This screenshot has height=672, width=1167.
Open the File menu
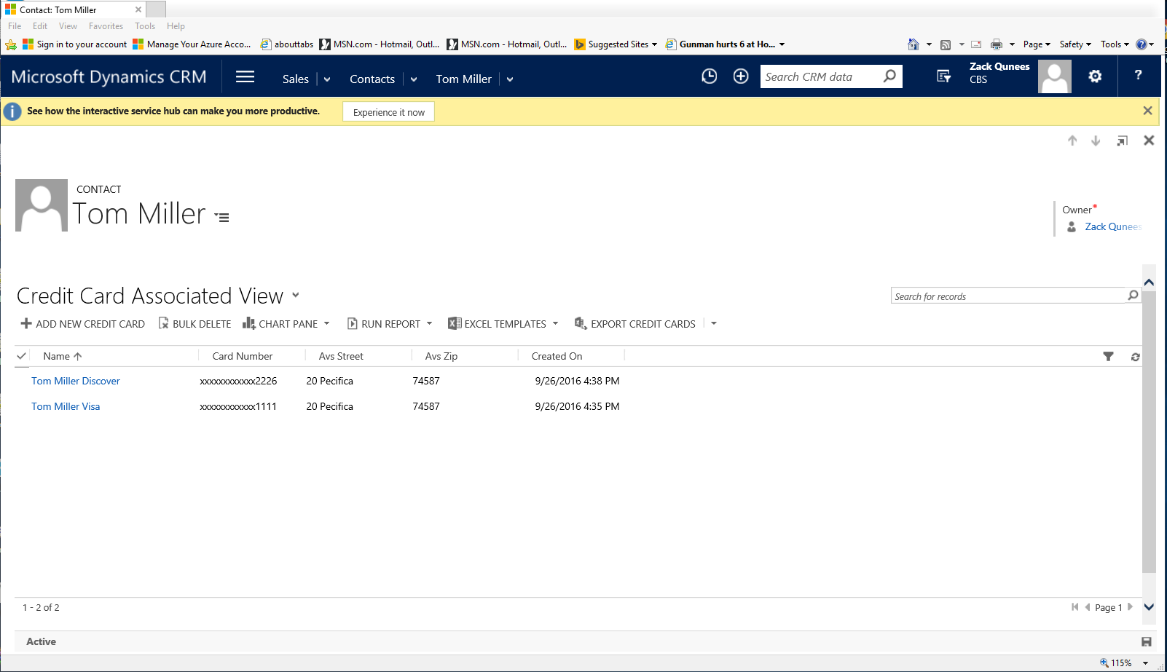15,26
